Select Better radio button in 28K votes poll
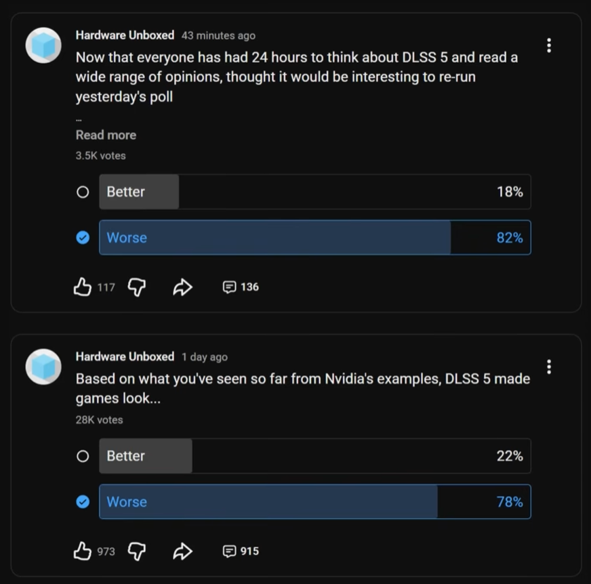 [83, 456]
